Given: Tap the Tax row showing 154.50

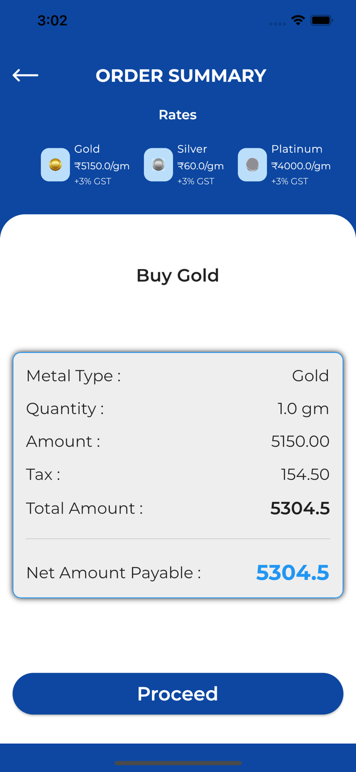Looking at the screenshot, I should [177, 474].
